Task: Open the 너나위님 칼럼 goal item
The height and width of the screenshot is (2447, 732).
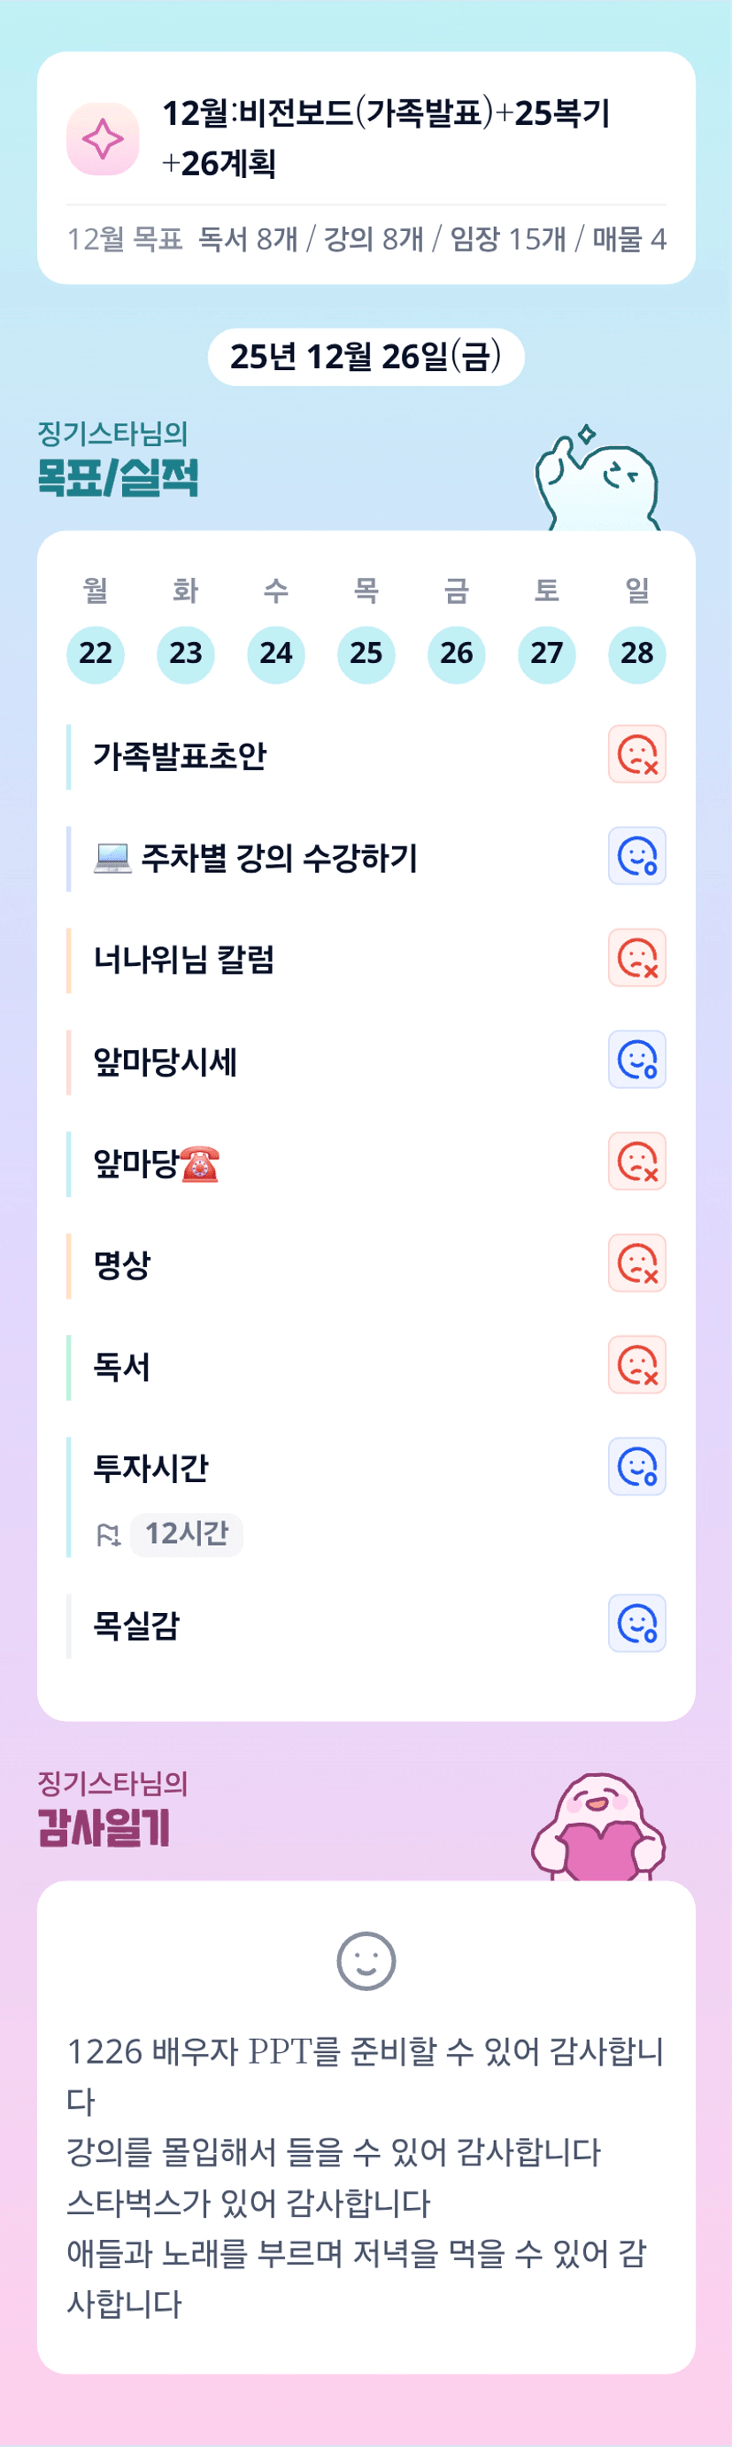Action: 184,960
